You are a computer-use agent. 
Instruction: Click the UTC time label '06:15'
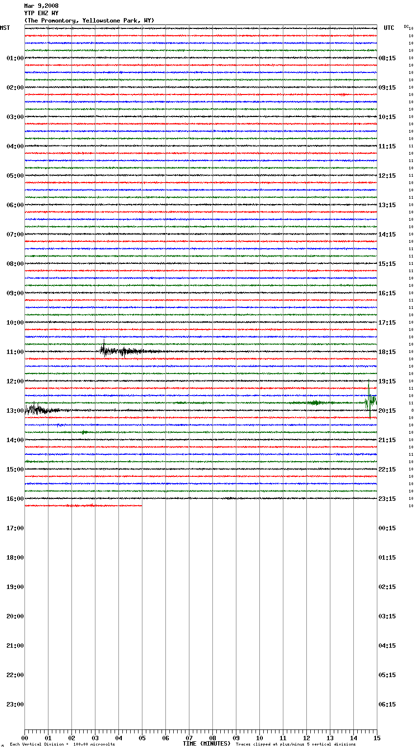point(387,704)
